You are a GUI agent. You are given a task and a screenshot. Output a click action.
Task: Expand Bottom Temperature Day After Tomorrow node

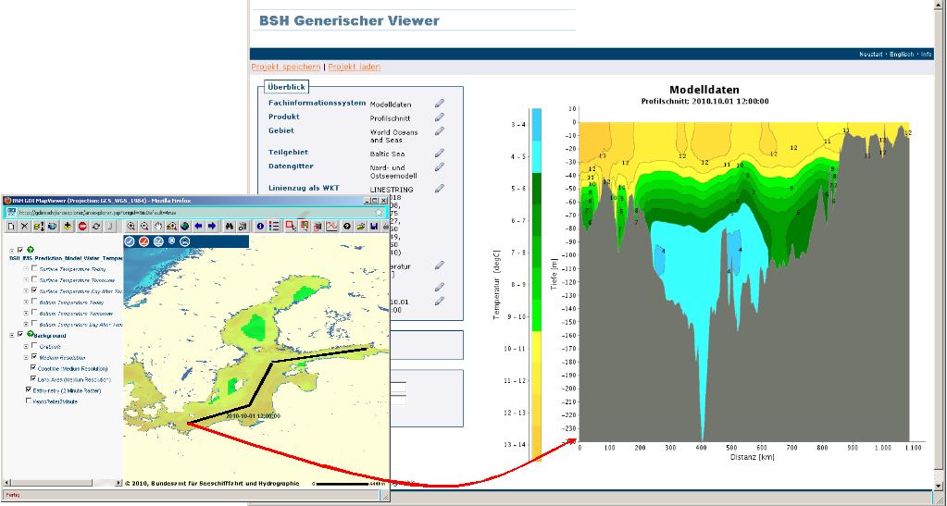coord(26,324)
